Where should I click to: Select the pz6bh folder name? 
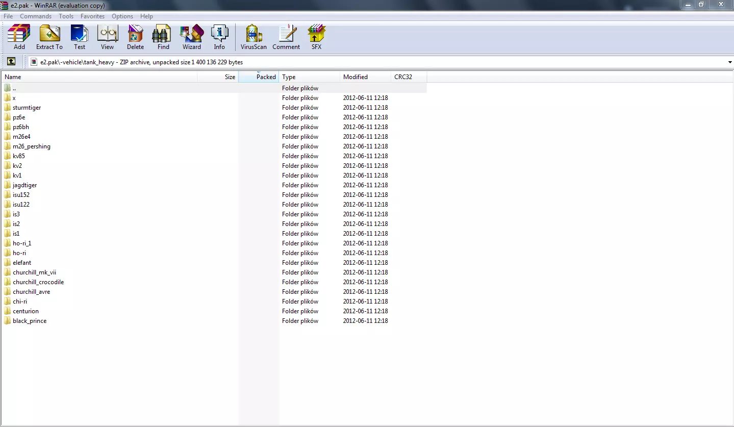click(x=21, y=127)
